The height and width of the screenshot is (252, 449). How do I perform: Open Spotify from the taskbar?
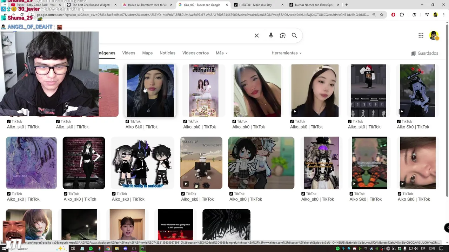[x=91, y=248]
